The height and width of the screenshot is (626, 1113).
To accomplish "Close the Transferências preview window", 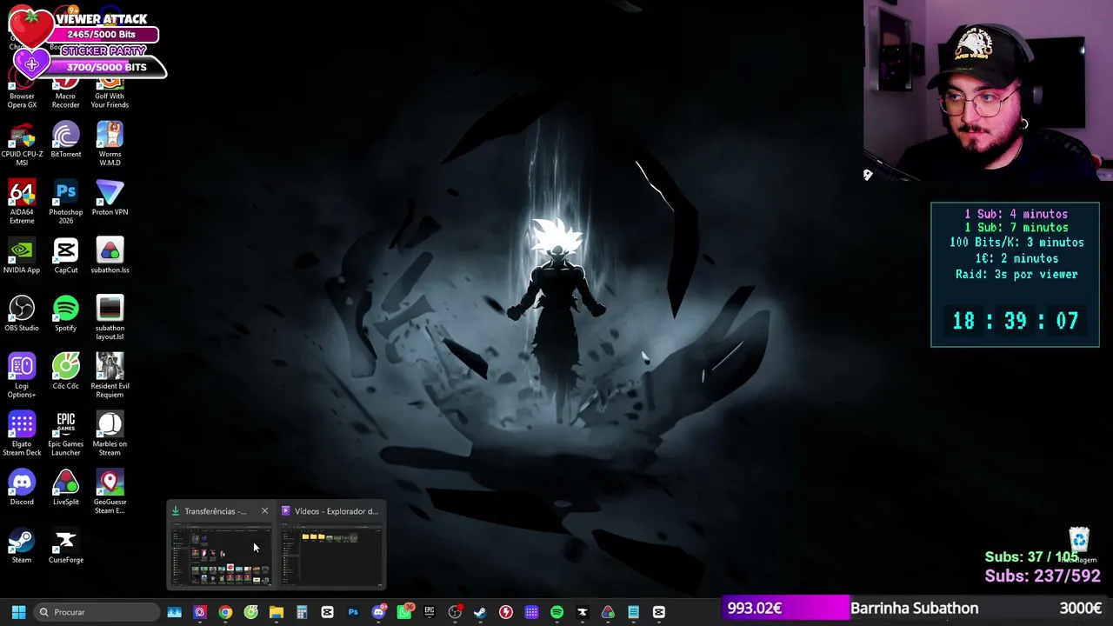I will click(264, 511).
